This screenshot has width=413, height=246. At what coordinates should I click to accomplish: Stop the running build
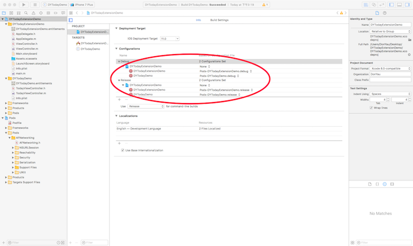pos(35,5)
